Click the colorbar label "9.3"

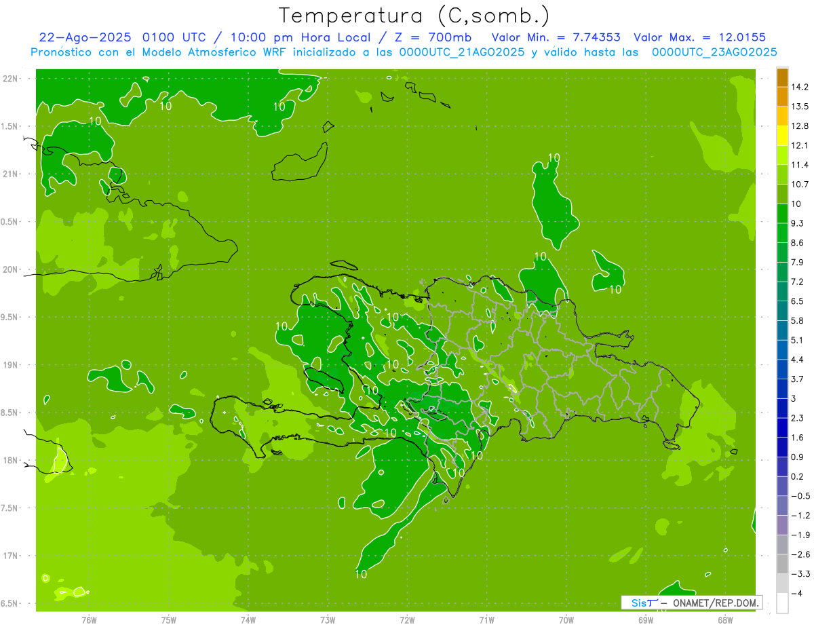797,223
